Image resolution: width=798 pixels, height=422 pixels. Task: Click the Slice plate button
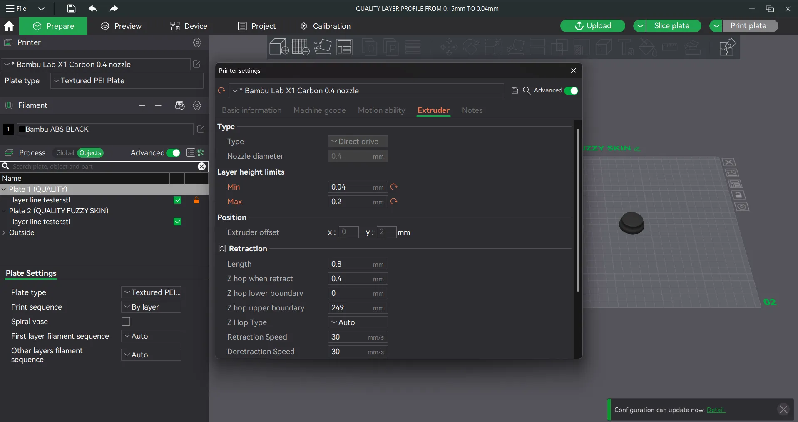click(671, 26)
